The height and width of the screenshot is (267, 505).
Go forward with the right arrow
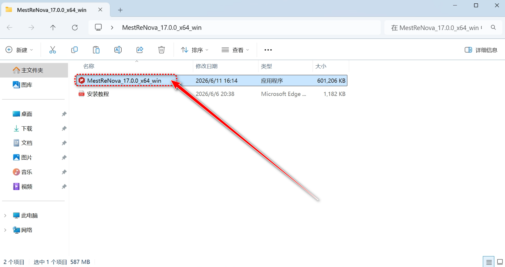tap(31, 28)
